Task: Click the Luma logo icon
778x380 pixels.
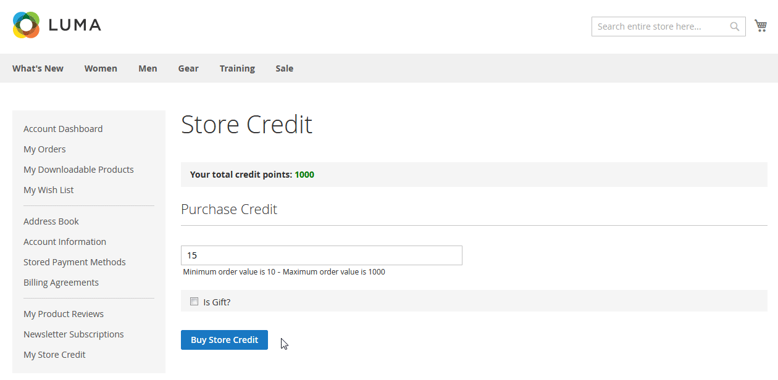Action: [26, 25]
